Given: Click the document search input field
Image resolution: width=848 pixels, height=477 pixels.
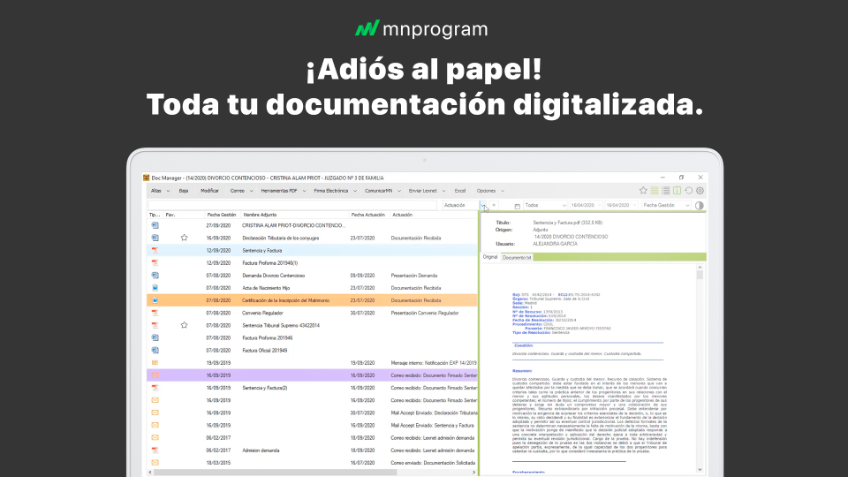Looking at the screenshot, I should coord(292,205).
